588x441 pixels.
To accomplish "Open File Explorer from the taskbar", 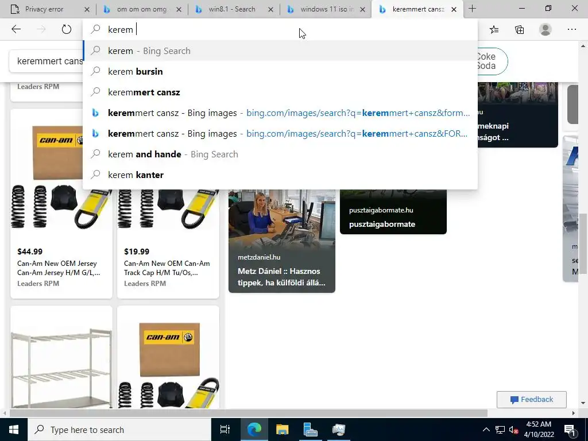I will 282,430.
